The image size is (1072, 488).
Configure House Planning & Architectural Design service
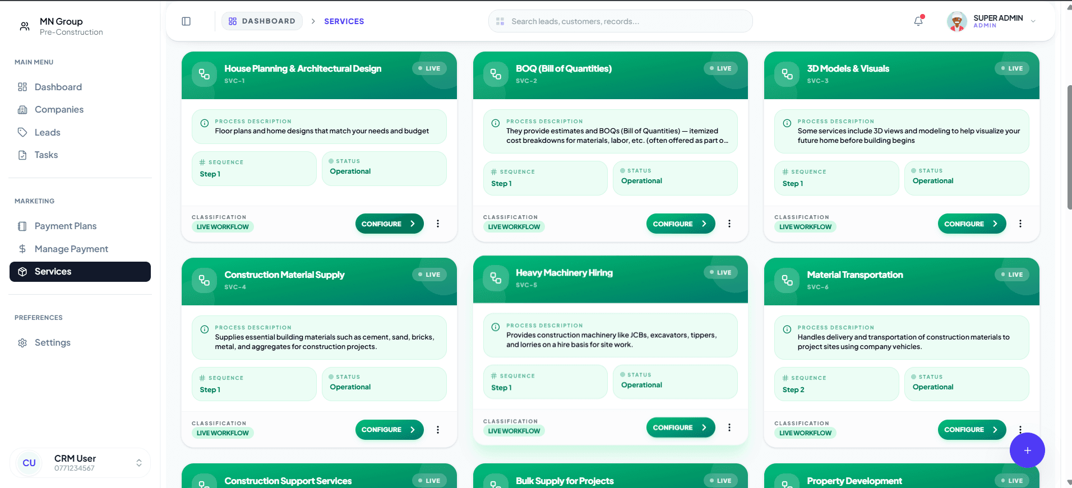click(x=389, y=224)
